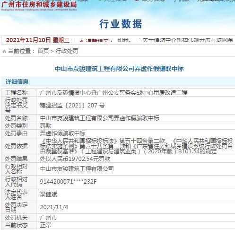Select document number 穗建招监〔2021〕207 号
This screenshot has height=230, width=235.
pyautogui.click(x=72, y=106)
